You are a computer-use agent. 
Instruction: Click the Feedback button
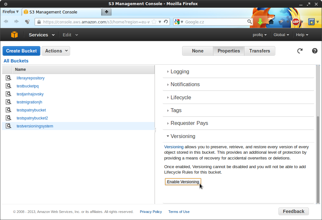pos(294,211)
